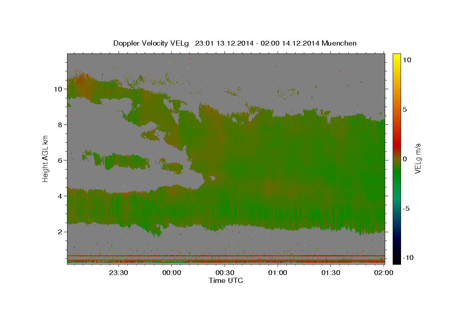Image resolution: width=476 pixels, height=317 pixels.
Task: Click the colorbar value 5
Action: (x=405, y=109)
